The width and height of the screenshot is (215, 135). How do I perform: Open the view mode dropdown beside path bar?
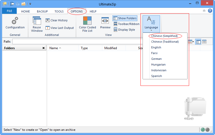click(191, 42)
